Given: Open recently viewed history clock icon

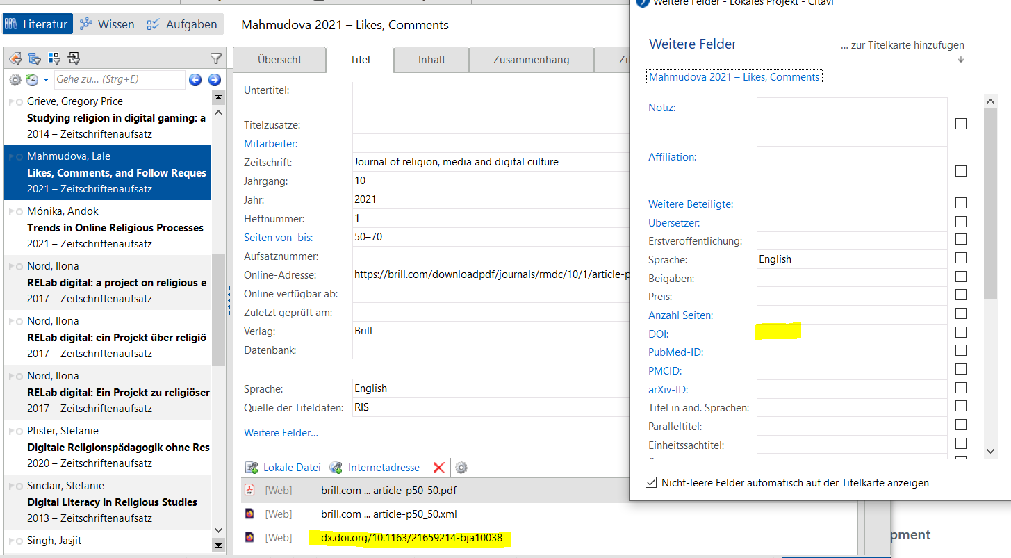Looking at the screenshot, I should click(32, 80).
